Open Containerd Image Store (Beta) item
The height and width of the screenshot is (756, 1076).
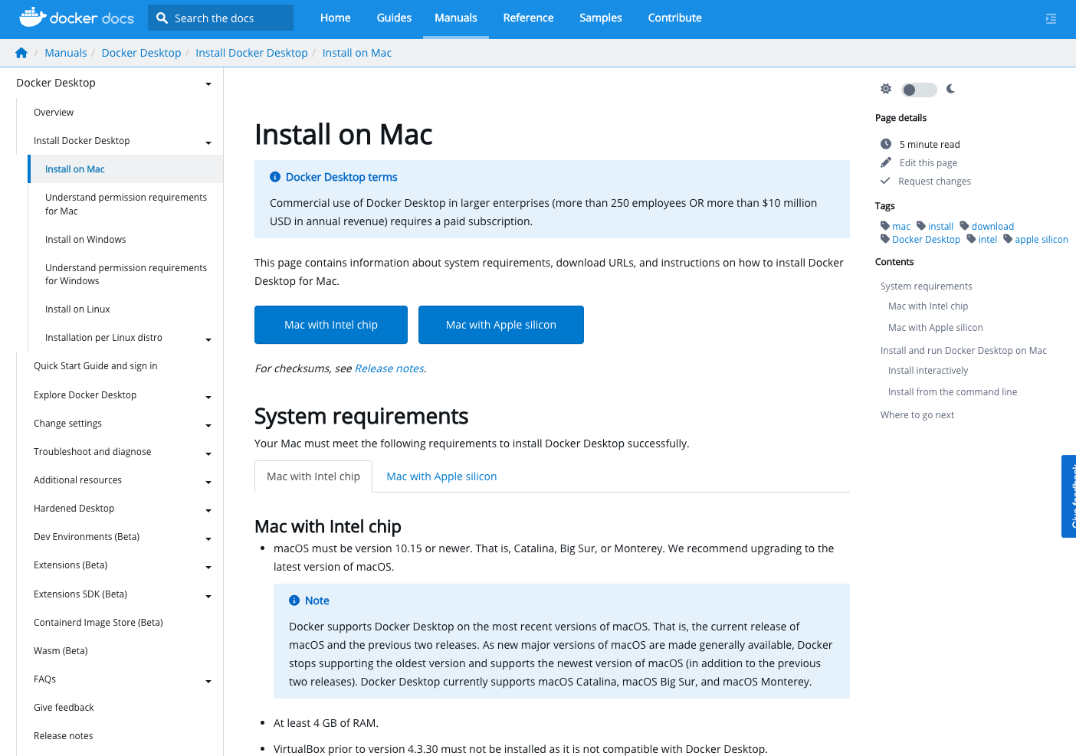click(x=98, y=623)
